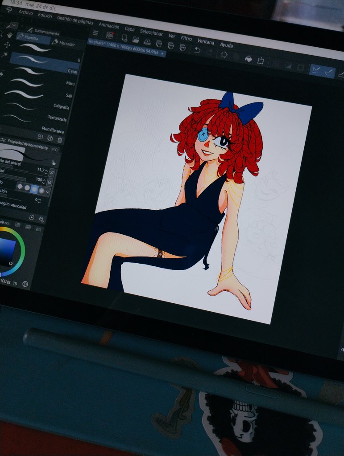This screenshot has width=344, height=456.
Task: Switch to the Plumilla sub tool tab
Action: (33, 37)
